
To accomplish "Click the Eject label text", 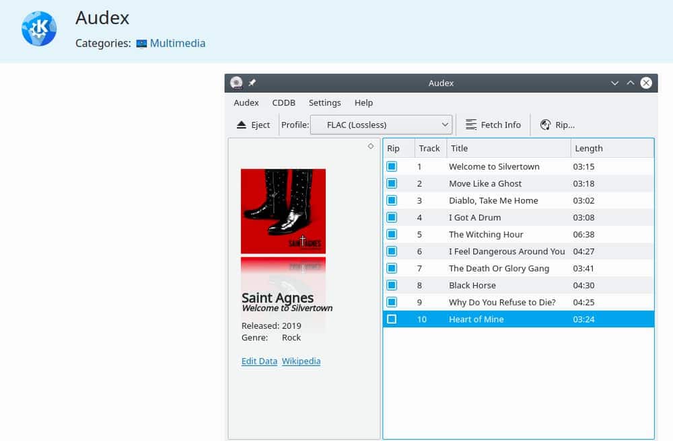I will [x=260, y=125].
